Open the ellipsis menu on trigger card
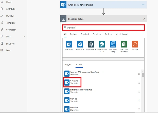This screenshot has height=113, width=158. (x=144, y=5)
